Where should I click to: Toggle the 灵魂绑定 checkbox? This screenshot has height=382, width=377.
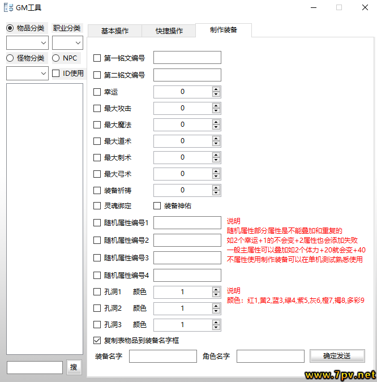pyautogui.click(x=97, y=206)
